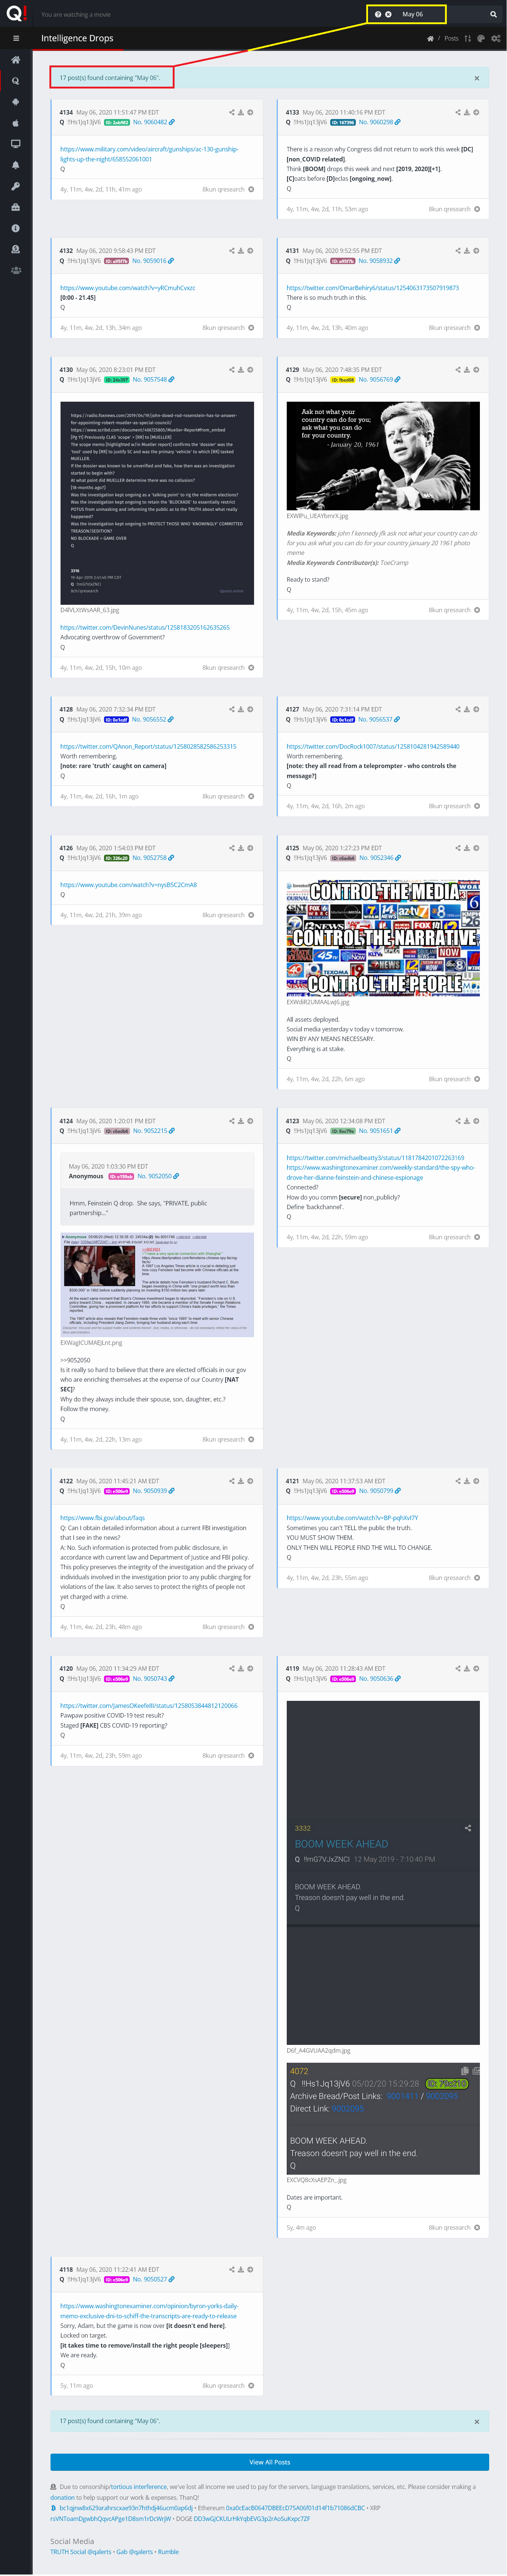Screen dimensions: 507x2576
Task: Toggle the post sort order icon
Action: coord(467,38)
